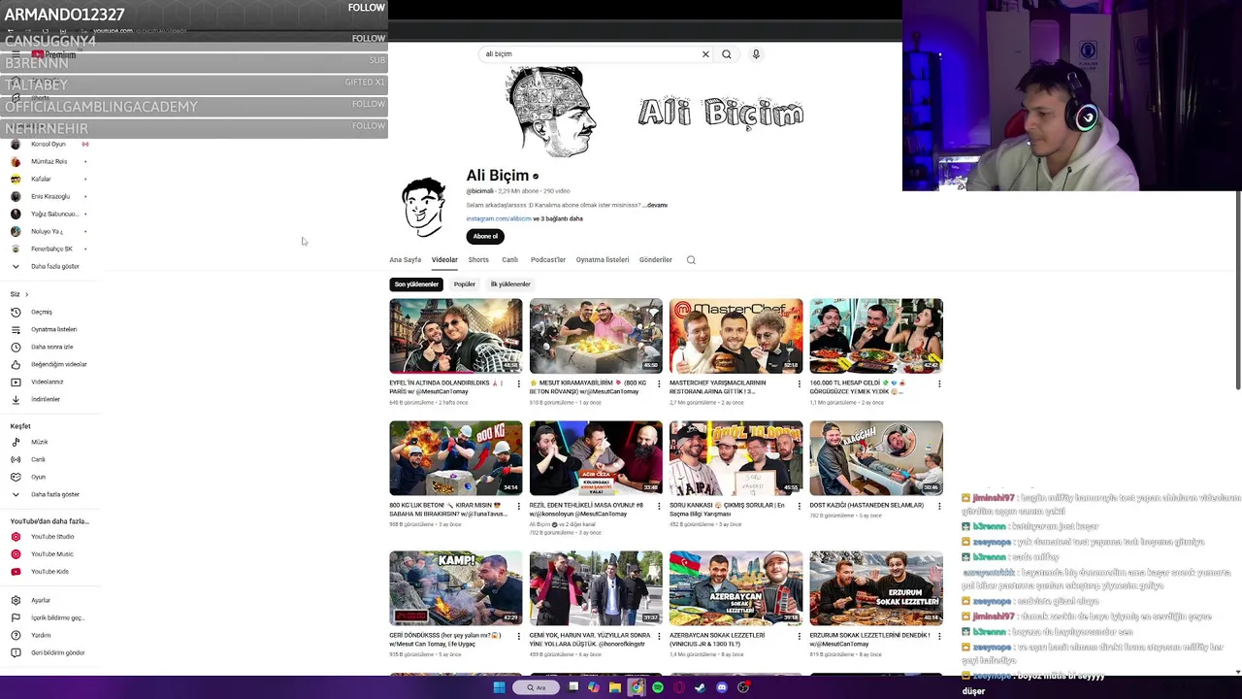This screenshot has width=1242, height=699.
Task: Click the taskbar Ara search box
Action: click(x=537, y=687)
